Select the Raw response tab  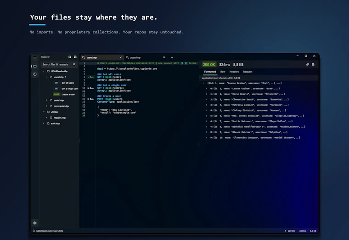pyautogui.click(x=223, y=72)
